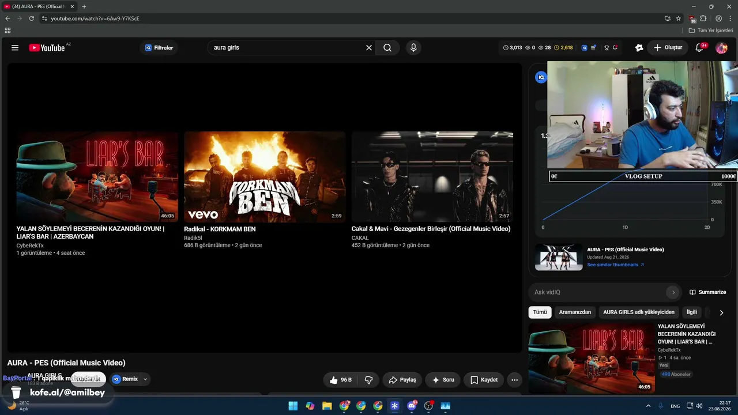Submit search with the magnifier icon
Image resolution: width=738 pixels, height=415 pixels.
coord(387,48)
